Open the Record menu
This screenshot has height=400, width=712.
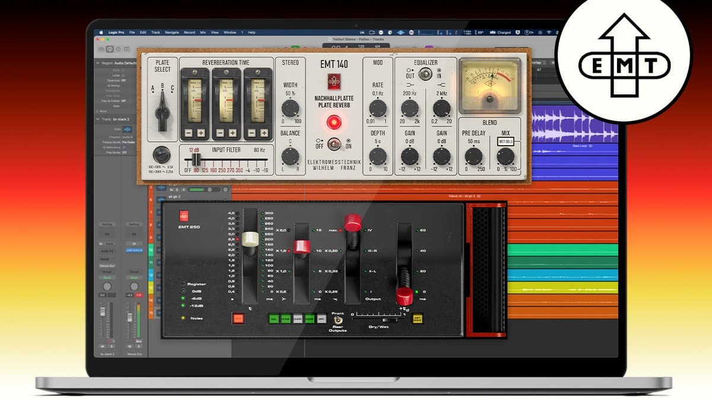pyautogui.click(x=189, y=31)
